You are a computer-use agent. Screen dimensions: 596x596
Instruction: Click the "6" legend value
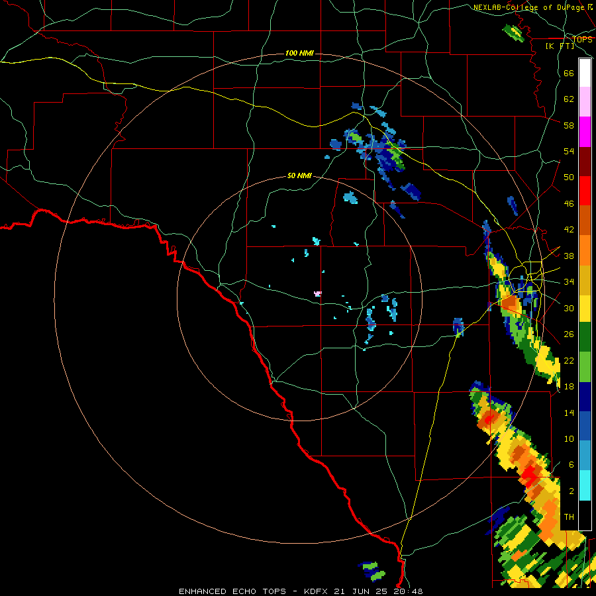point(571,465)
